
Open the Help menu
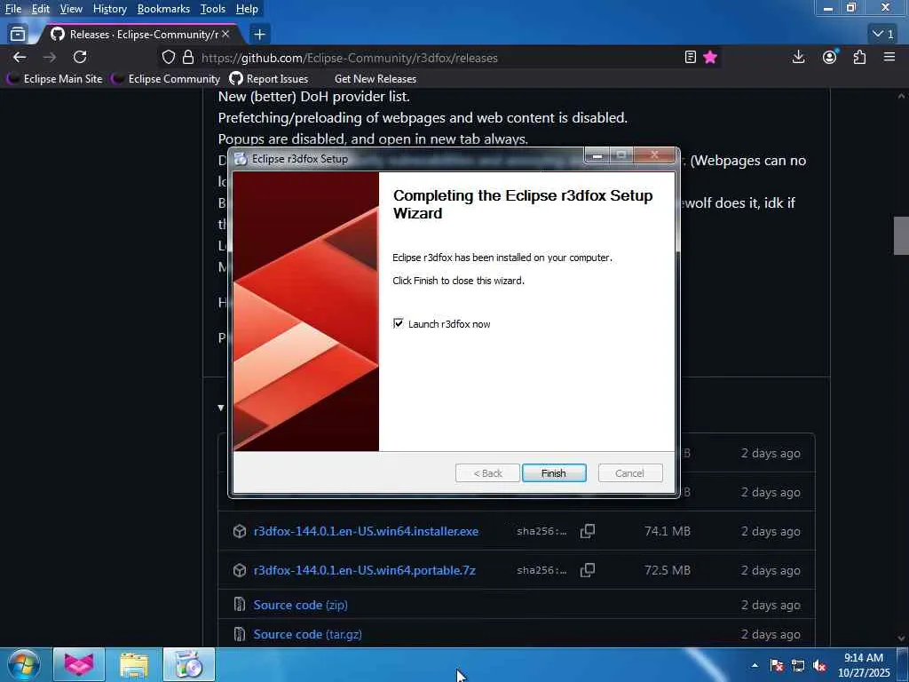click(247, 9)
